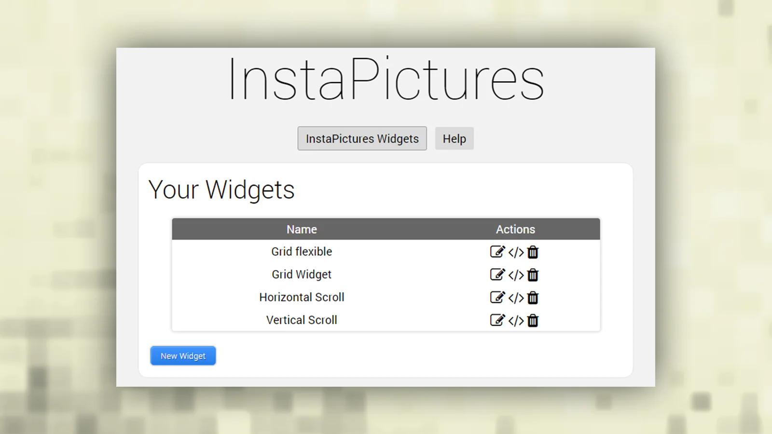Edit the Horizontal Scroll widget

[x=497, y=297]
